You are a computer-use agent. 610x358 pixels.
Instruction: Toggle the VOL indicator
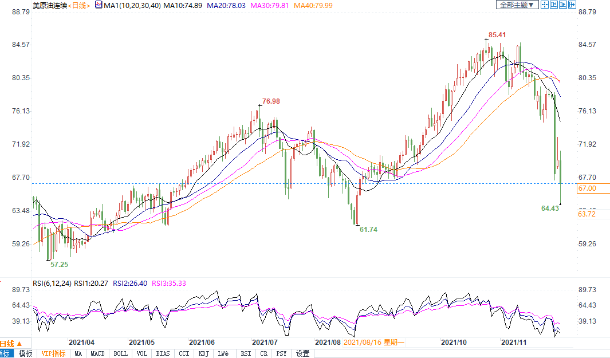tap(143, 353)
